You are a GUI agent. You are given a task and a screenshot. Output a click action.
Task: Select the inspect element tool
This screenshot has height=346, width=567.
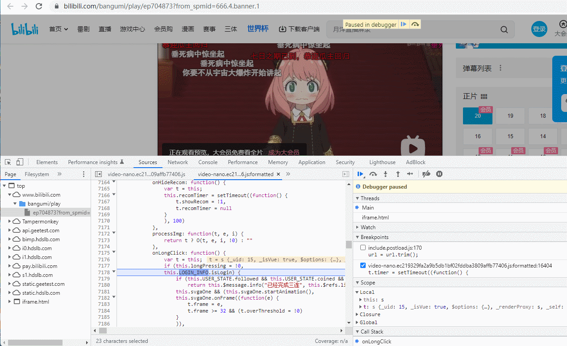tap(8, 162)
